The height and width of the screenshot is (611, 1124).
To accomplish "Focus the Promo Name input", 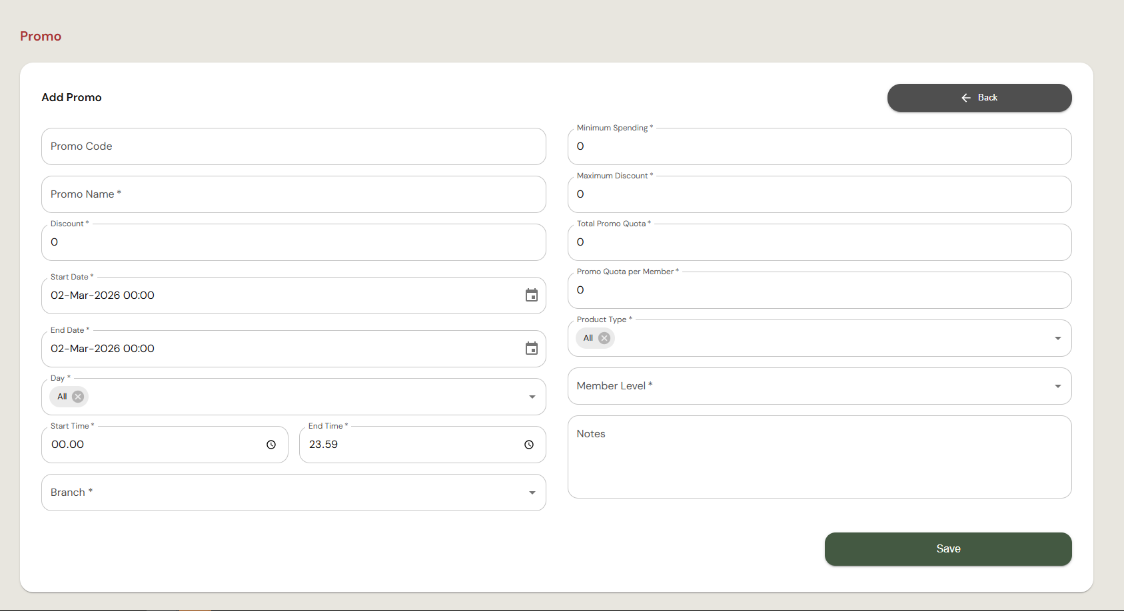I will click(294, 194).
